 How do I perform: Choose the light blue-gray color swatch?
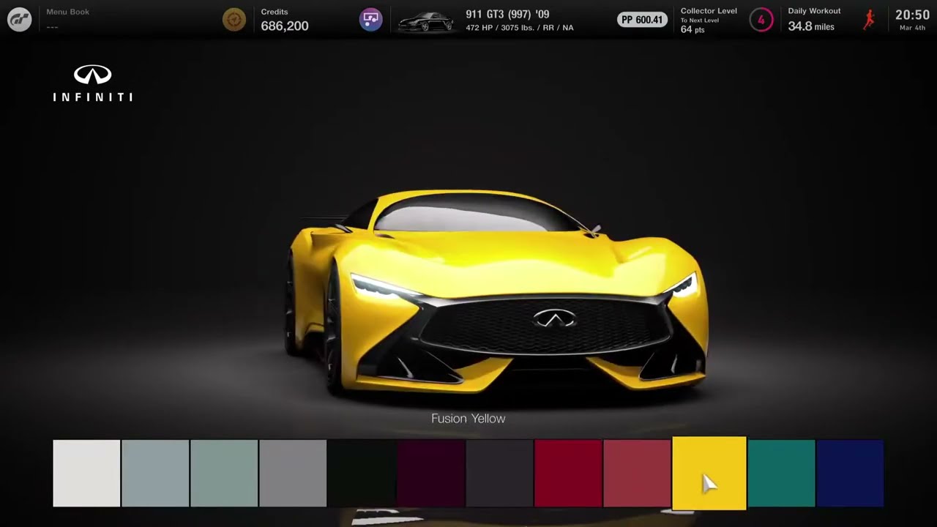155,473
